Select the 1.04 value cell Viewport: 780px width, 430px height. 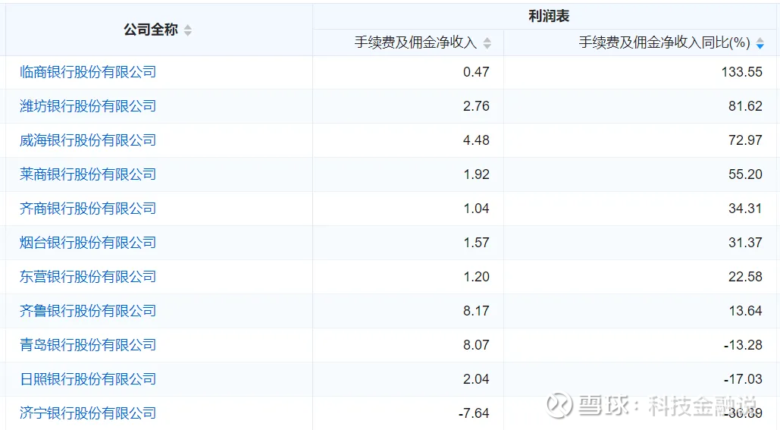pyautogui.click(x=409, y=209)
